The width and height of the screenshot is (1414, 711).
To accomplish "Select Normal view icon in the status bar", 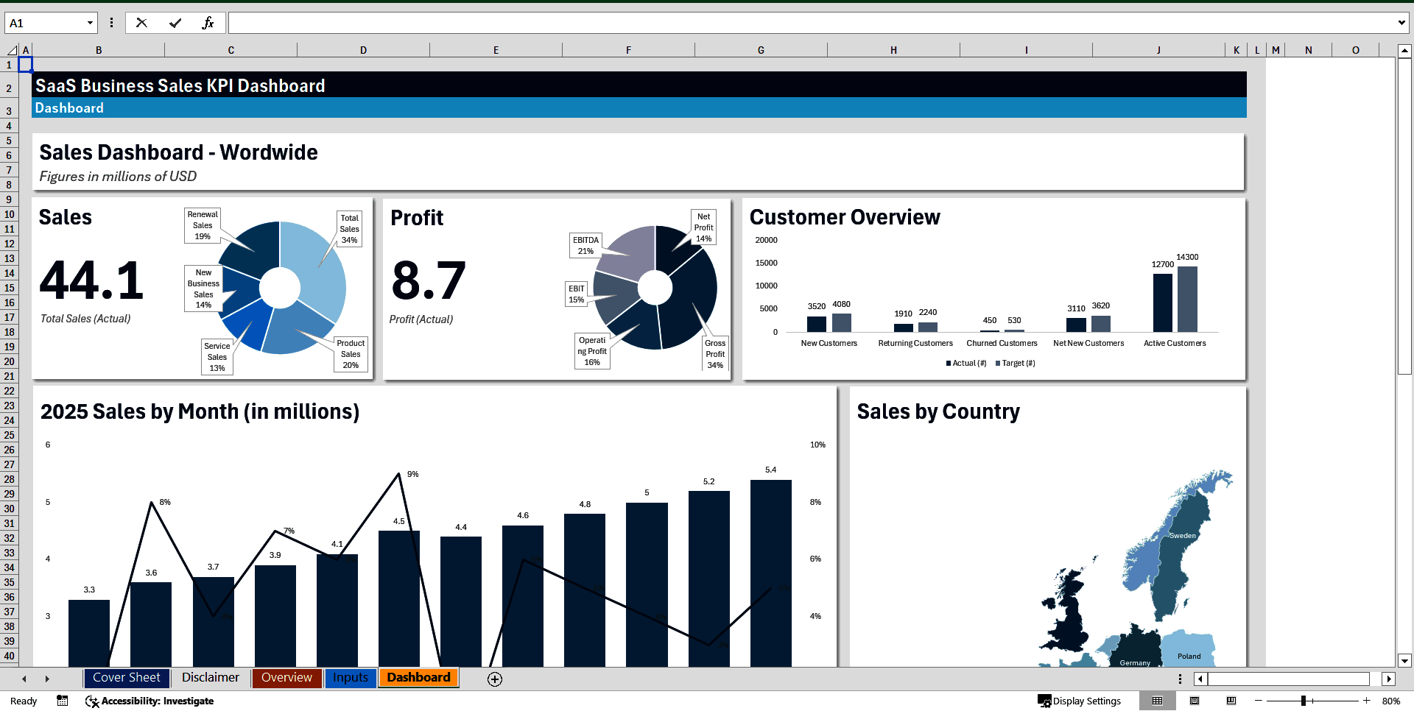I will pos(1157,701).
